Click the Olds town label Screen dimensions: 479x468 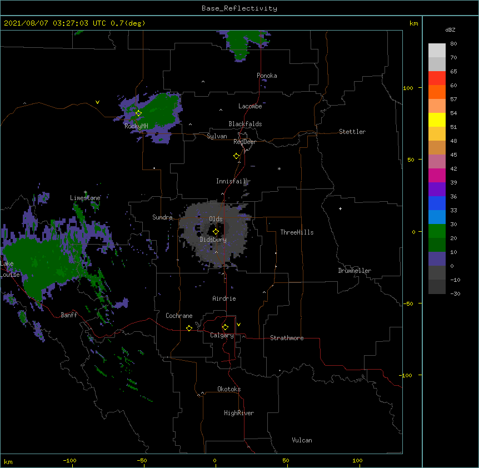pos(216,219)
